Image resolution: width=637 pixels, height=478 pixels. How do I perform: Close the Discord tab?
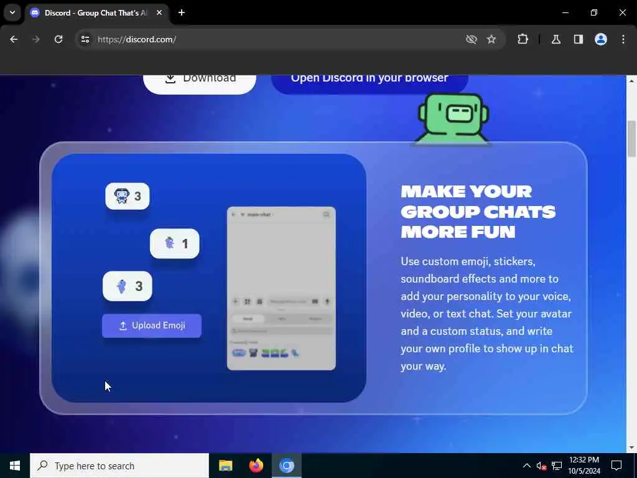(159, 12)
